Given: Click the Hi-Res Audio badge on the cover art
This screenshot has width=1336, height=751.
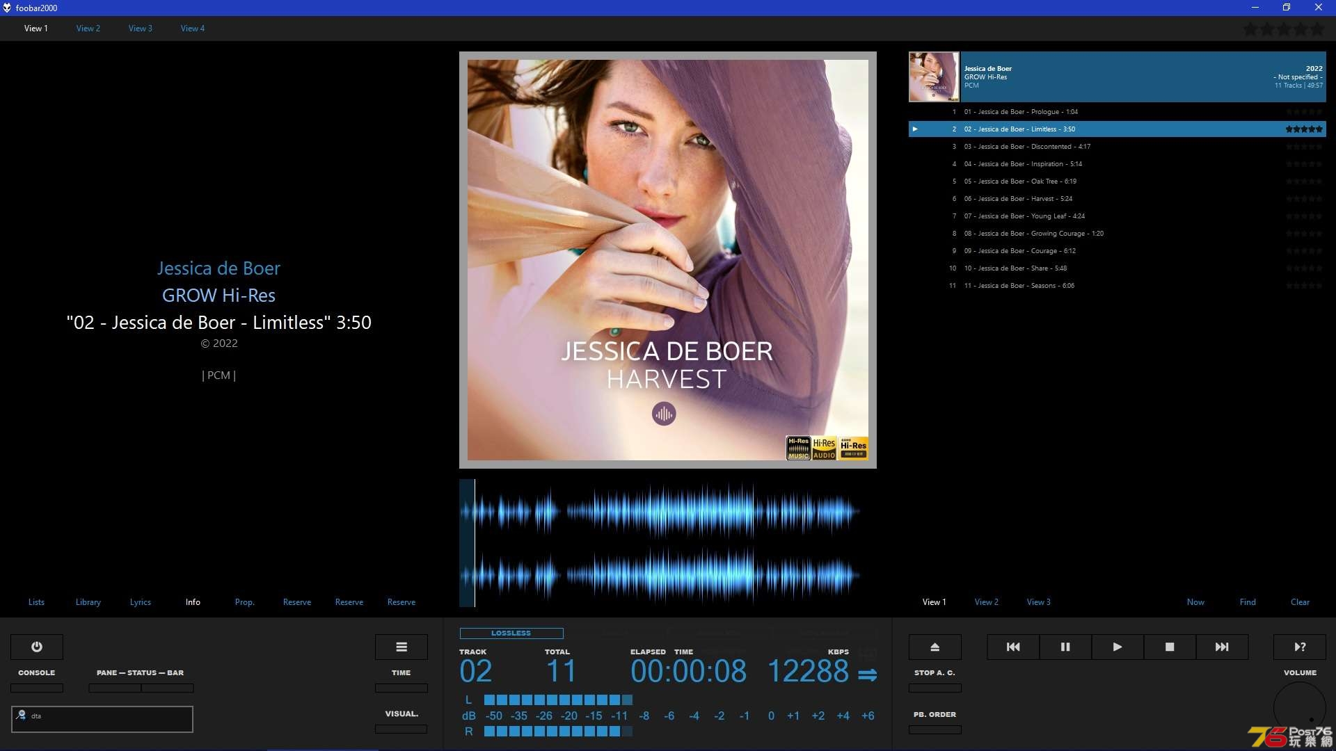Looking at the screenshot, I should 824,449.
